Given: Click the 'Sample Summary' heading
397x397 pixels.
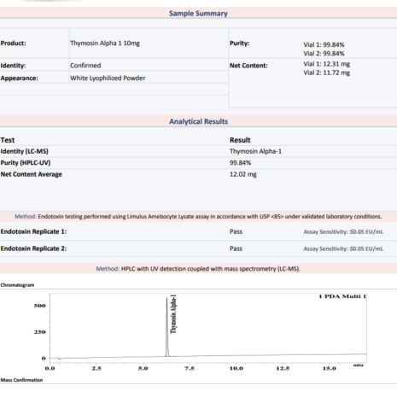Looking at the screenshot, I should point(198,14).
